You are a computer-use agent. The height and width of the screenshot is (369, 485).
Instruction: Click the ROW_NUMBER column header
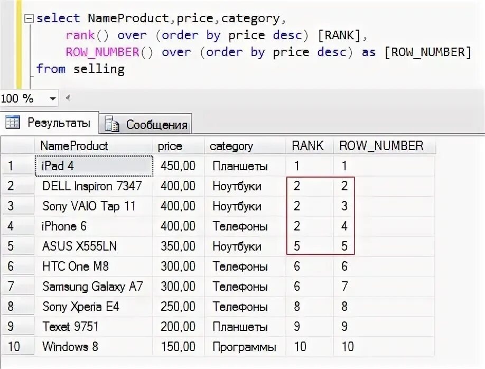(x=384, y=146)
